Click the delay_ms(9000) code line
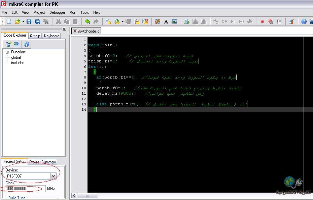 [x=116, y=93]
